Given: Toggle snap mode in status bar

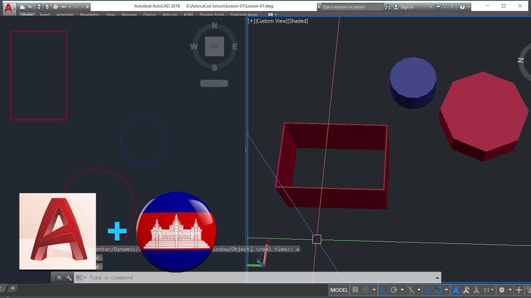Looking at the screenshot, I should (x=365, y=290).
